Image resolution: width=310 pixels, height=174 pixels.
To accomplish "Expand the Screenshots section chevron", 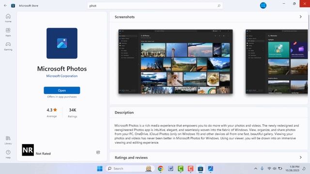I will click(x=300, y=17).
